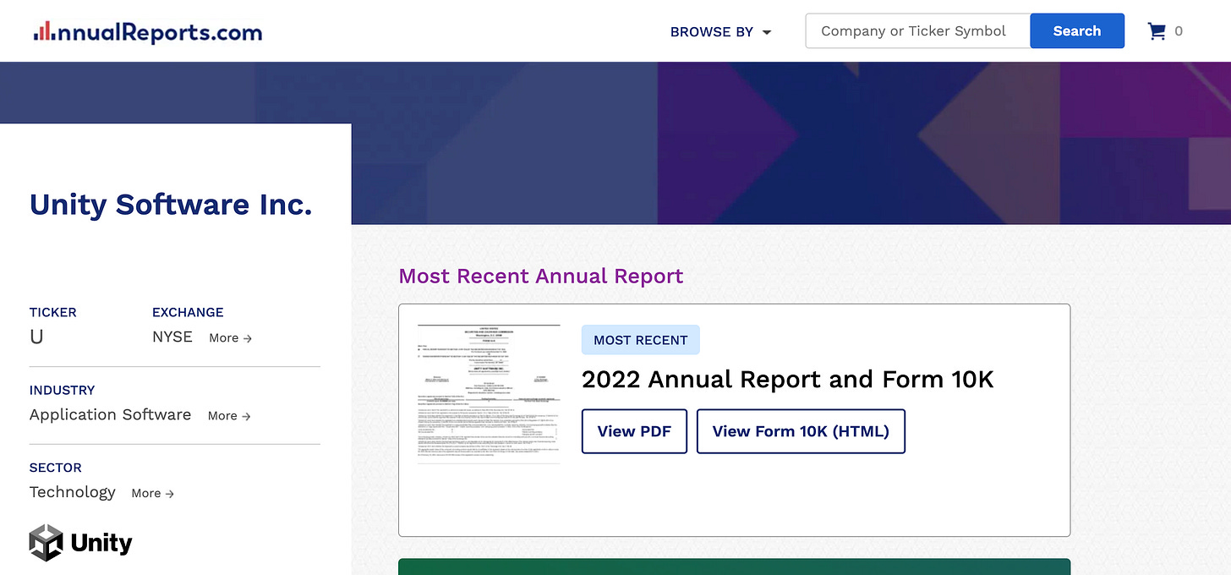Follow More link beside Application Software
The height and width of the screenshot is (575, 1231).
[x=229, y=415]
